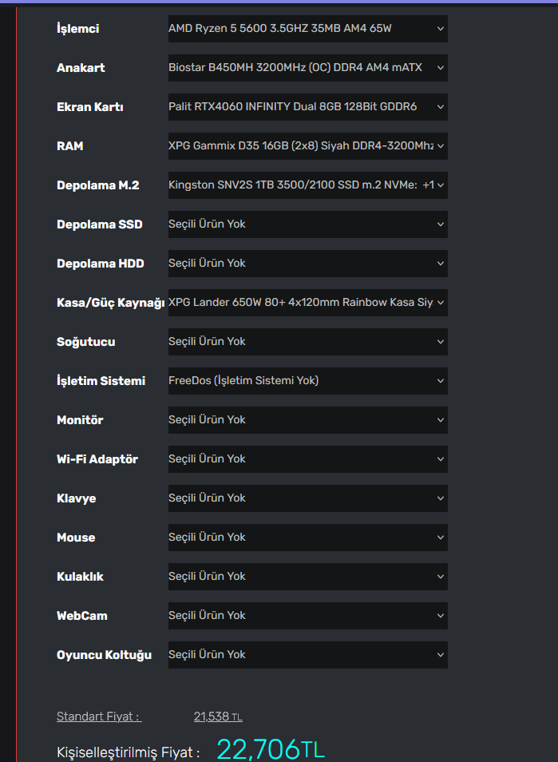Open the Monitör dropdown

point(308,420)
